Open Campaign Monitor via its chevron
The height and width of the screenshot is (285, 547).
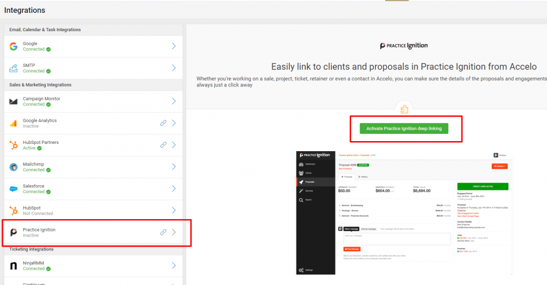[x=174, y=101]
